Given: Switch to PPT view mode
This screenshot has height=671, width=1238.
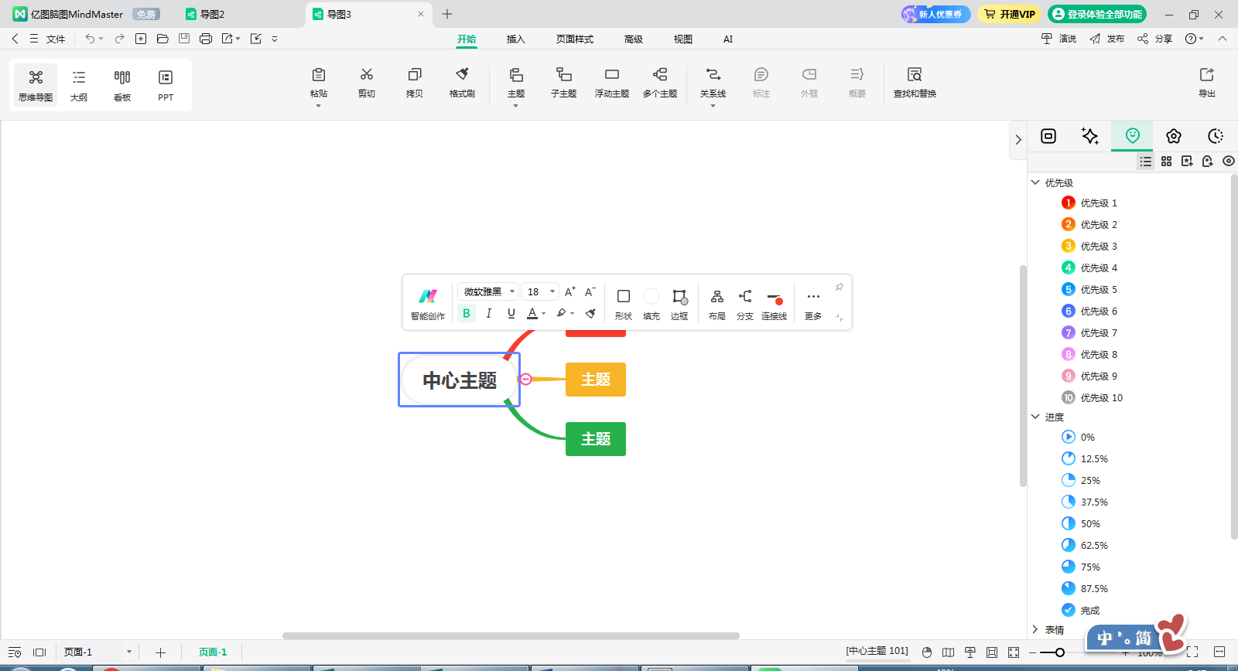Looking at the screenshot, I should coord(166,85).
